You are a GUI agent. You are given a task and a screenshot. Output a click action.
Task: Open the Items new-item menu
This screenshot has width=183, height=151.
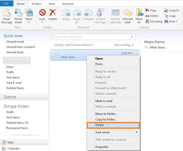coord(29,16)
